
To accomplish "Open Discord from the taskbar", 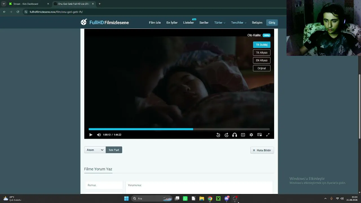I will 226,198.
